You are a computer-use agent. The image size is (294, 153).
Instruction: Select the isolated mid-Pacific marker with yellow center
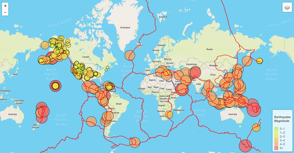(x=55, y=86)
